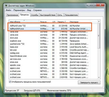Select the SearchIndexer.exe process
Screen dimensions: 109x97
49,56
